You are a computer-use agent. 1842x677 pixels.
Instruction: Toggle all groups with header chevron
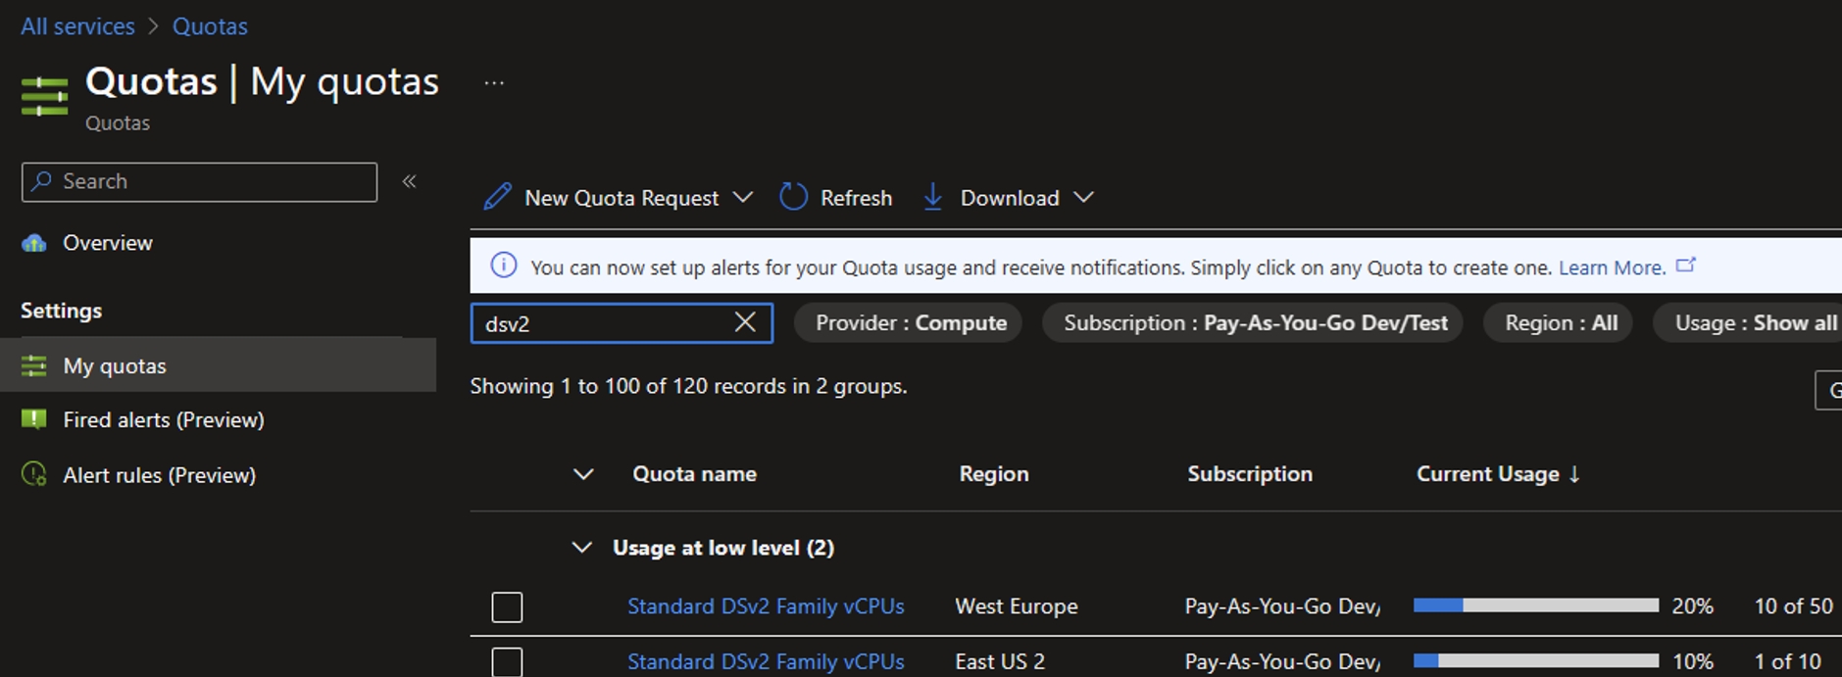[583, 474]
